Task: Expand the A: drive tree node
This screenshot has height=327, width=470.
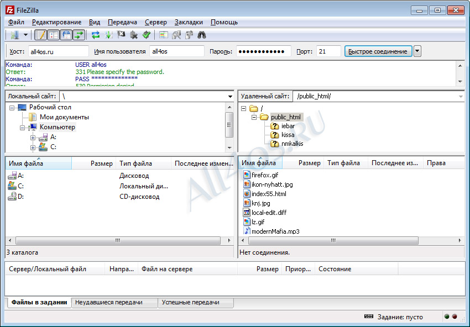Action: tap(33, 138)
